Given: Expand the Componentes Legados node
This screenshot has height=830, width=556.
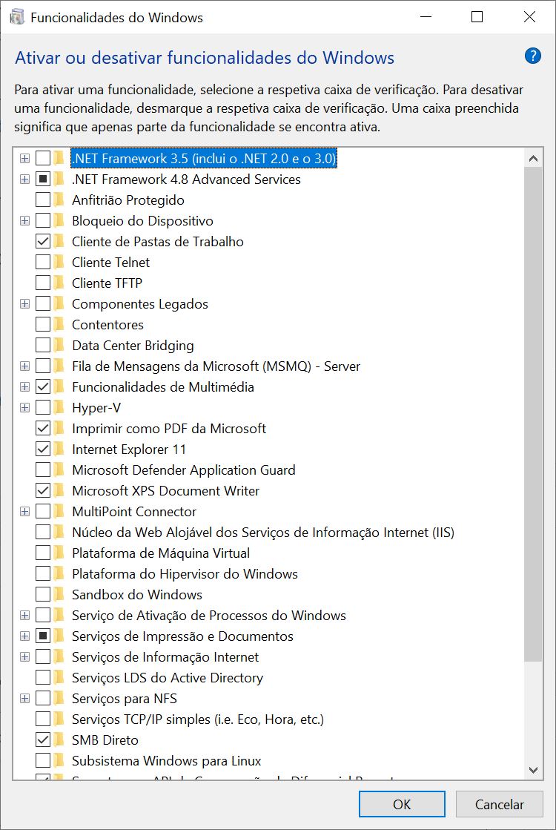Looking at the screenshot, I should (x=24, y=304).
